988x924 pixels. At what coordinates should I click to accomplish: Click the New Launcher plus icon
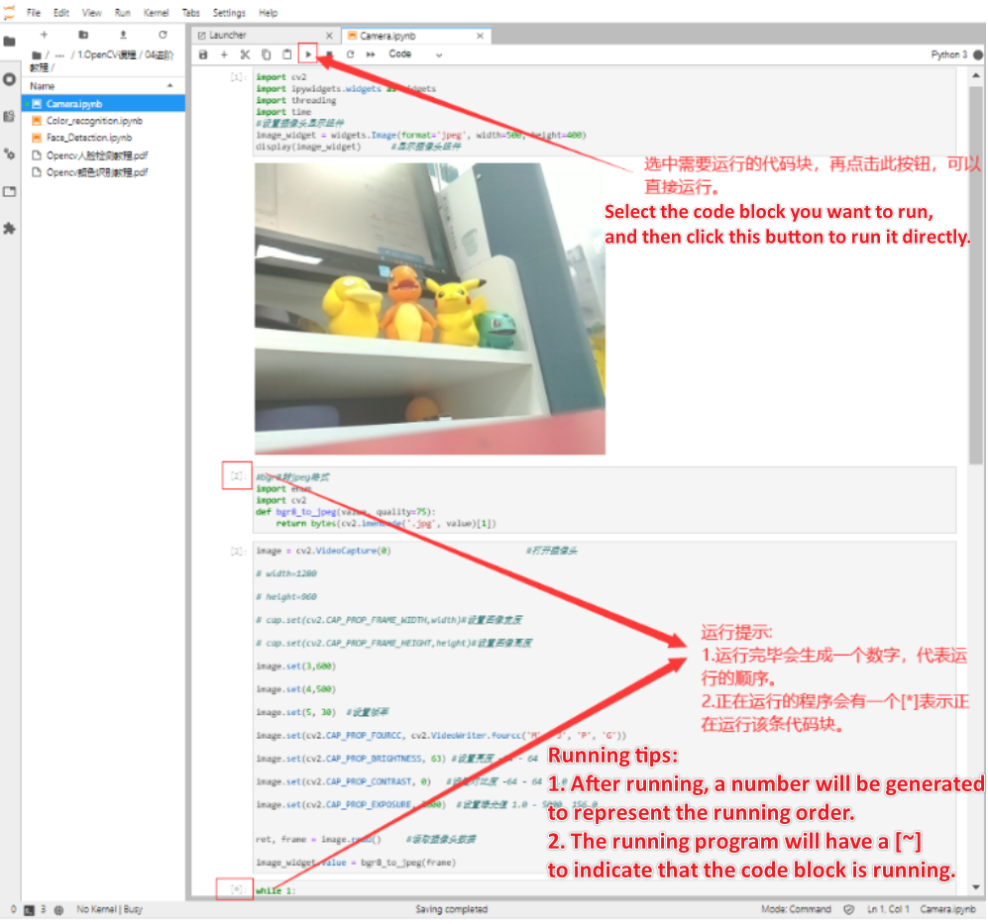point(45,35)
